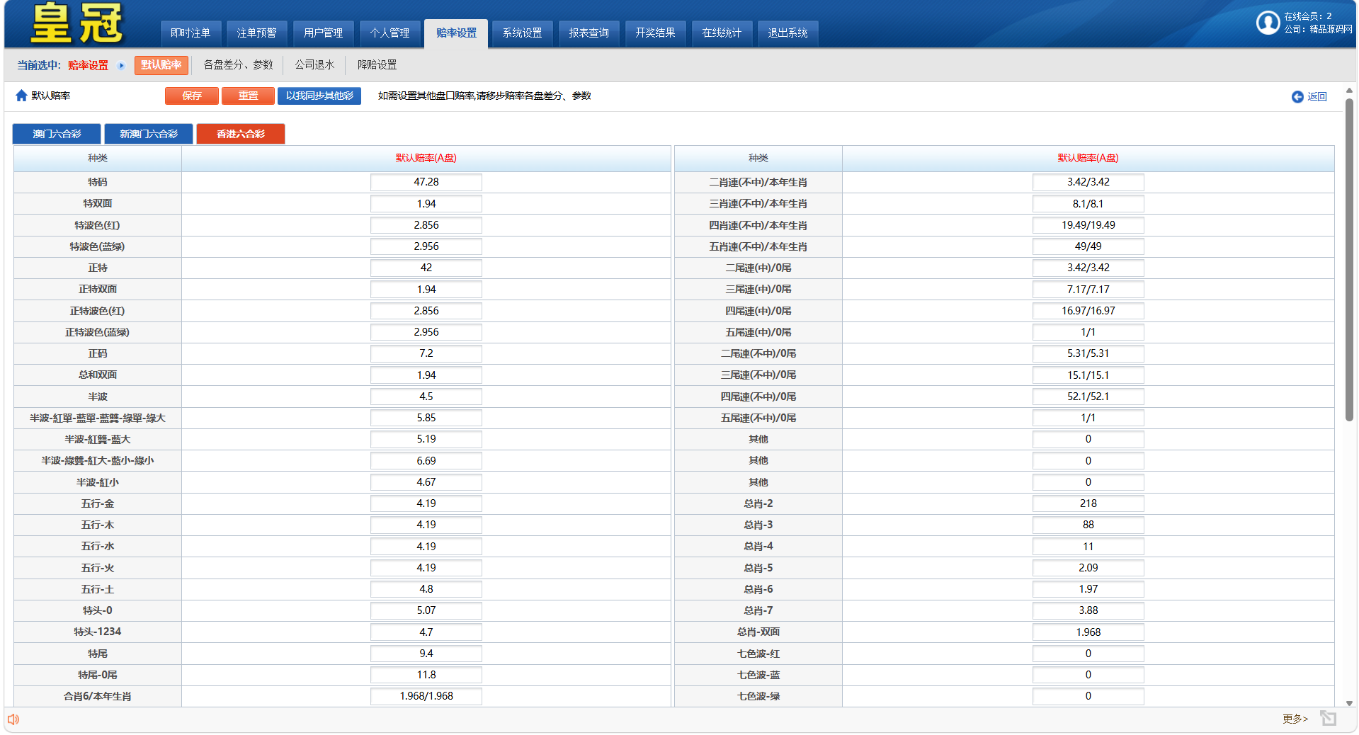Go to 各盘差分、参数 submenu
Screen dimensions: 1359x735
click(x=238, y=65)
